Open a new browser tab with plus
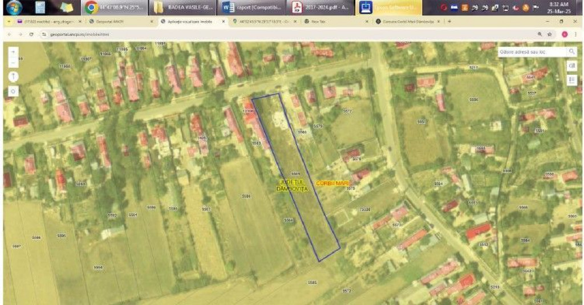584x305 pixels. coord(449,21)
